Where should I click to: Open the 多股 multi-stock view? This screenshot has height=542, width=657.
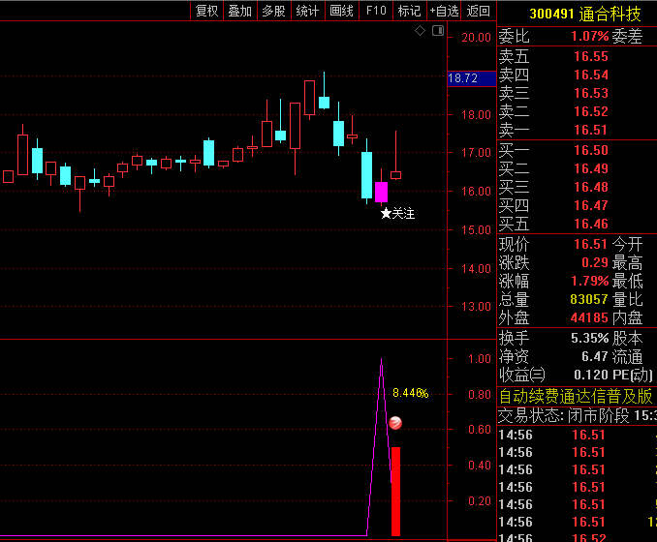point(274,11)
